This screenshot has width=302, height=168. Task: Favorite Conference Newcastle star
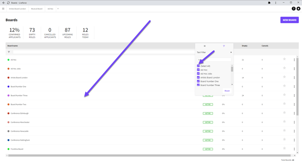pyautogui.click(x=284, y=131)
